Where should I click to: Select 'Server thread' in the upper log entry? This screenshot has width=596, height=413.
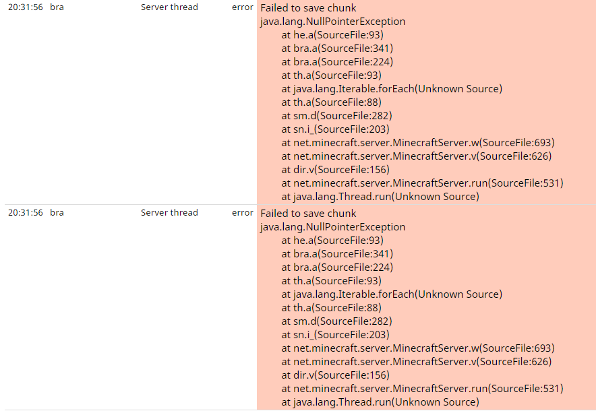coord(169,7)
